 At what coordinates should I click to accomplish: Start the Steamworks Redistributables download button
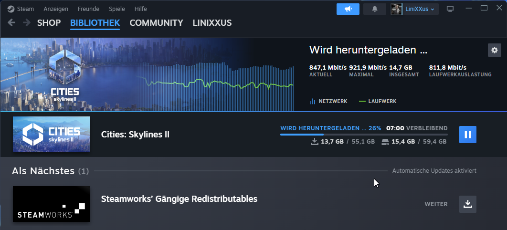tap(467, 204)
